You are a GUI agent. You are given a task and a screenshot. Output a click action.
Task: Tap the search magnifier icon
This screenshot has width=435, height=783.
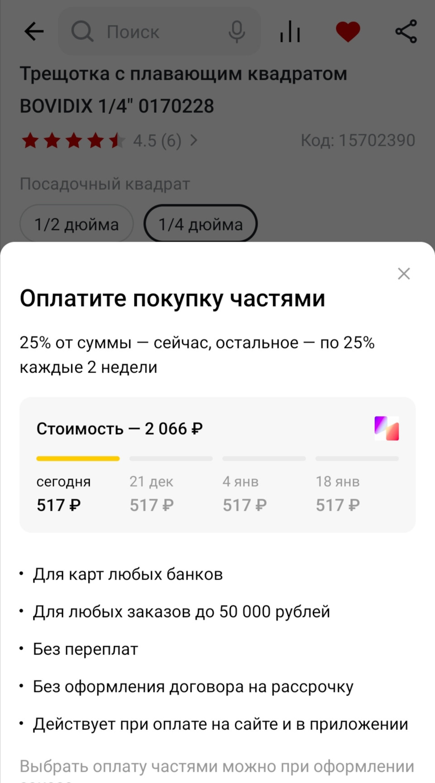(x=82, y=32)
